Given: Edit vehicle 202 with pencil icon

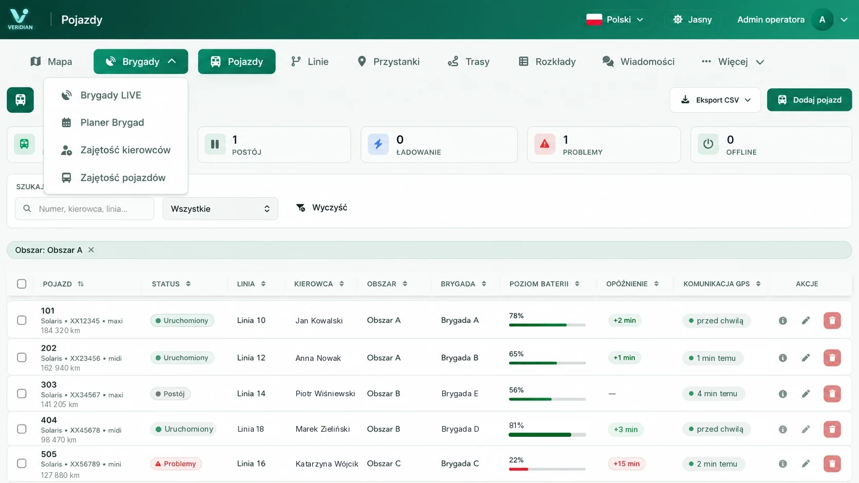Looking at the screenshot, I should pyautogui.click(x=806, y=358).
